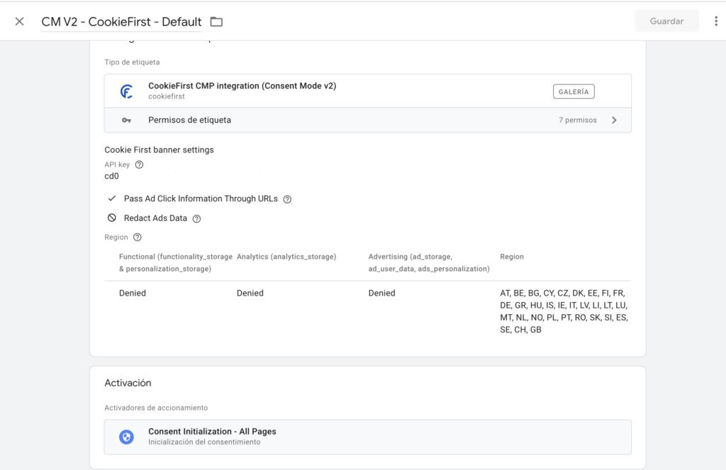
Task: Click the CookieFirst logo icon
Action: pos(127,91)
